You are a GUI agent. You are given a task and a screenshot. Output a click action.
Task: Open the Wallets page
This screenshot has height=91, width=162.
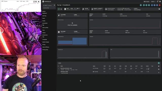(44, 33)
